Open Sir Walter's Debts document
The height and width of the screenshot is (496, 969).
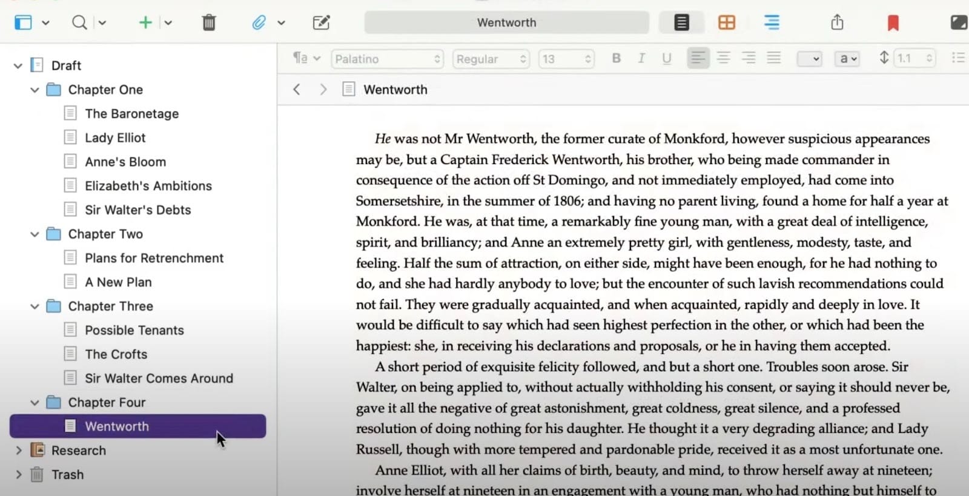137,210
